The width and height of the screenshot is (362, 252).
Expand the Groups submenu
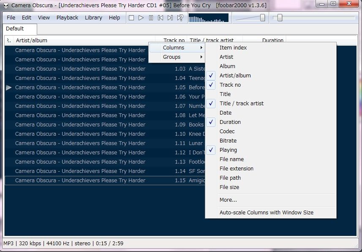pos(177,57)
